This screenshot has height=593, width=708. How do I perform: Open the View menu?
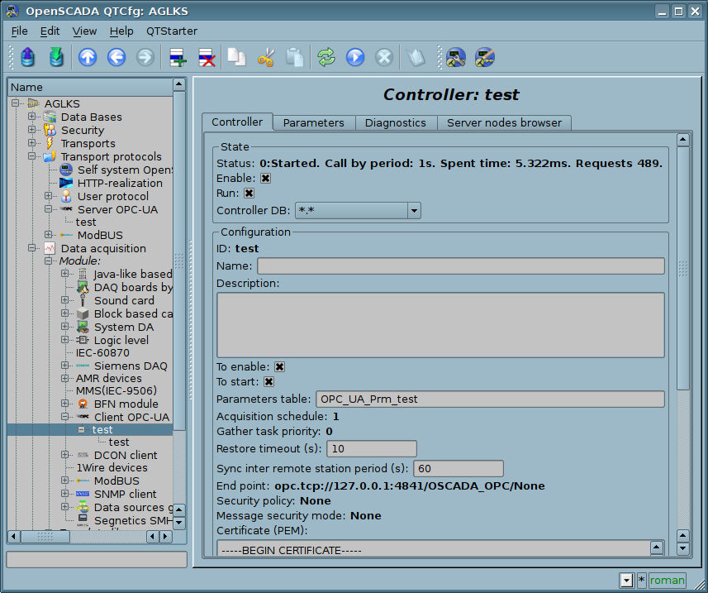84,31
